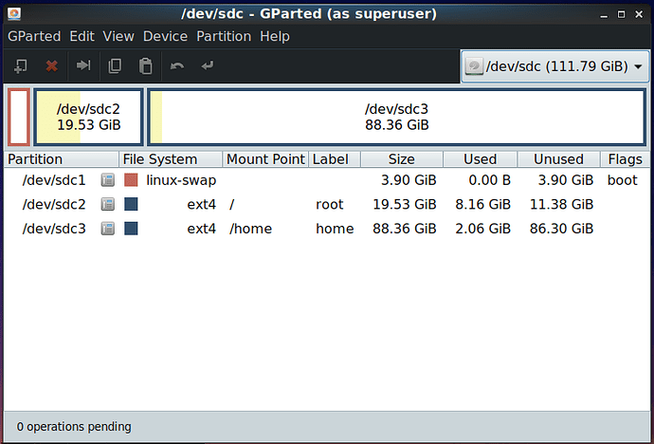Click the Partition column header

coord(62,159)
